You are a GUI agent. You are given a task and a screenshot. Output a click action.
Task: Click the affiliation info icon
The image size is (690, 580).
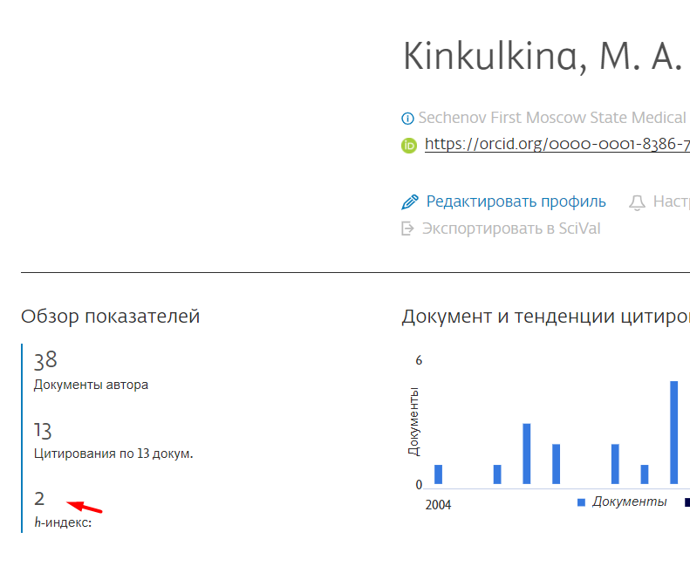407,119
